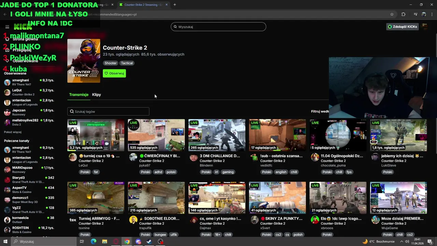Launch Microsoft Edge from taskbar
The width and height of the screenshot is (437, 246).
click(x=93, y=242)
